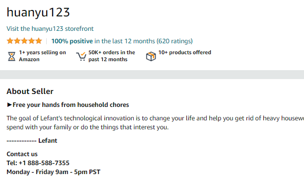
Task: Click the Free your hands from household chores heading
Action: (x=71, y=105)
